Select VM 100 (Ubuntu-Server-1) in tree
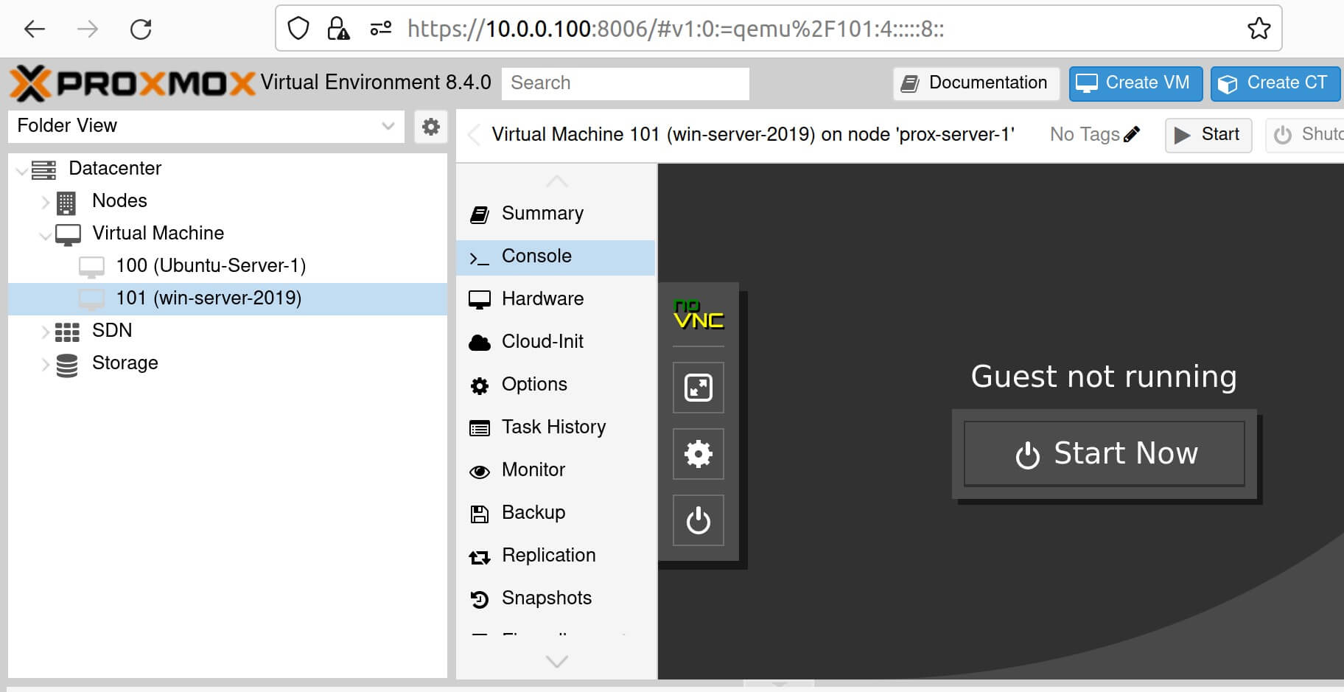1344x692 pixels. pos(227,266)
